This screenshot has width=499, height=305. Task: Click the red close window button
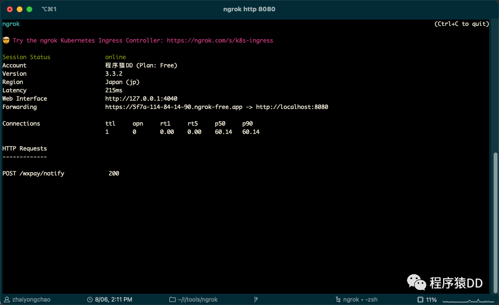10,9
